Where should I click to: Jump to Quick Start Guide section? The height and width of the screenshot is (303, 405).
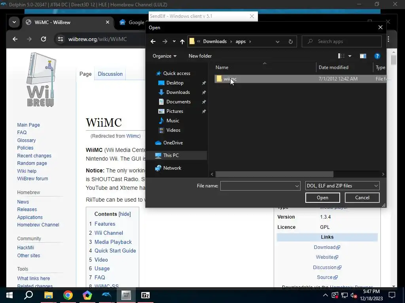coord(115,251)
